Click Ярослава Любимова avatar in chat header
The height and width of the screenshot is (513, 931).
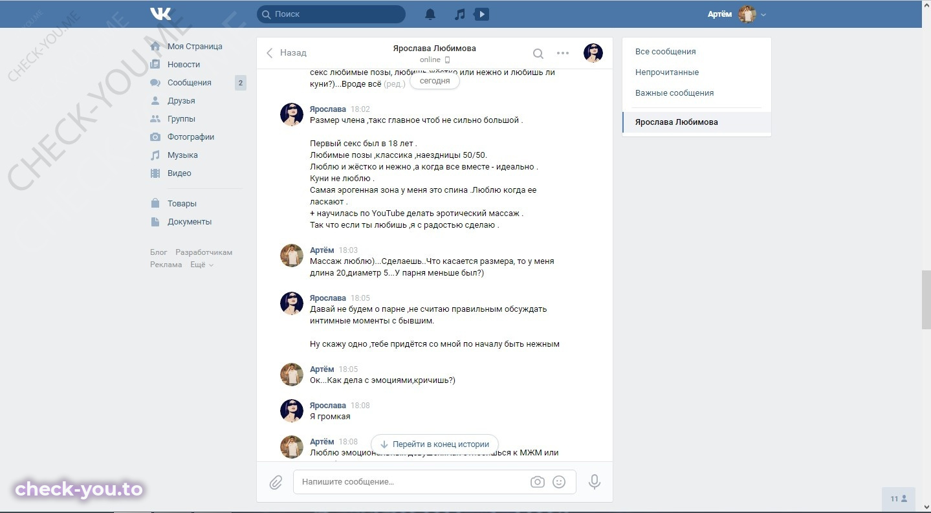click(593, 53)
